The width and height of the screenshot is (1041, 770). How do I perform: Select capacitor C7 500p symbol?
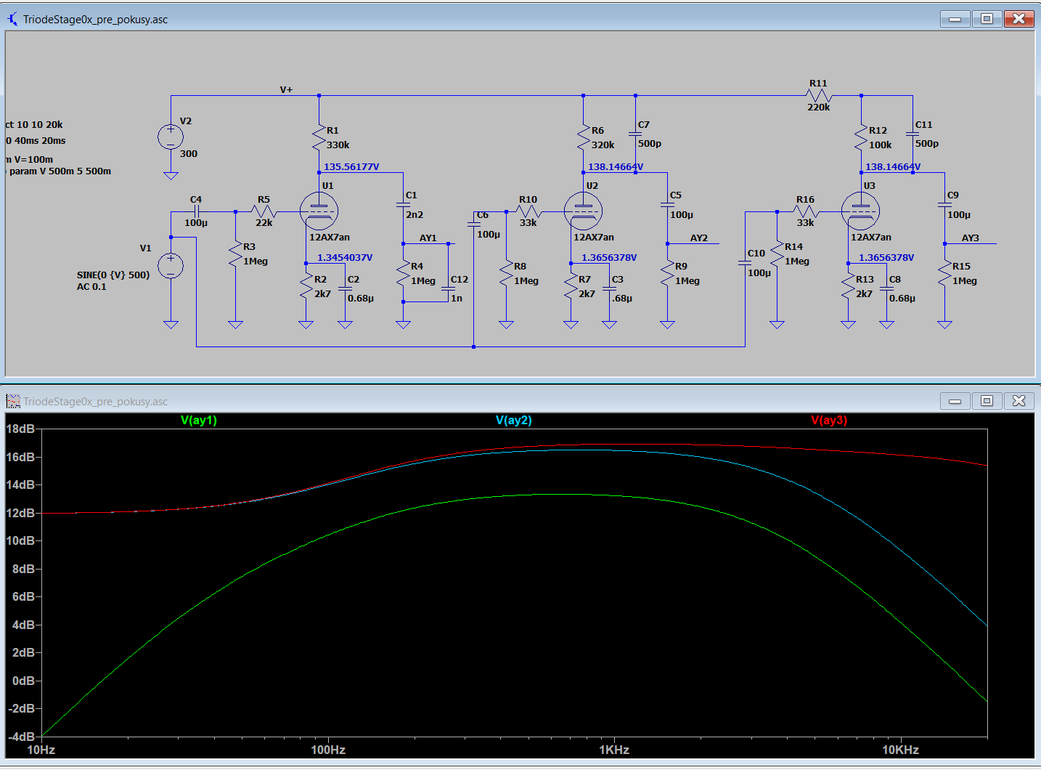(635, 134)
